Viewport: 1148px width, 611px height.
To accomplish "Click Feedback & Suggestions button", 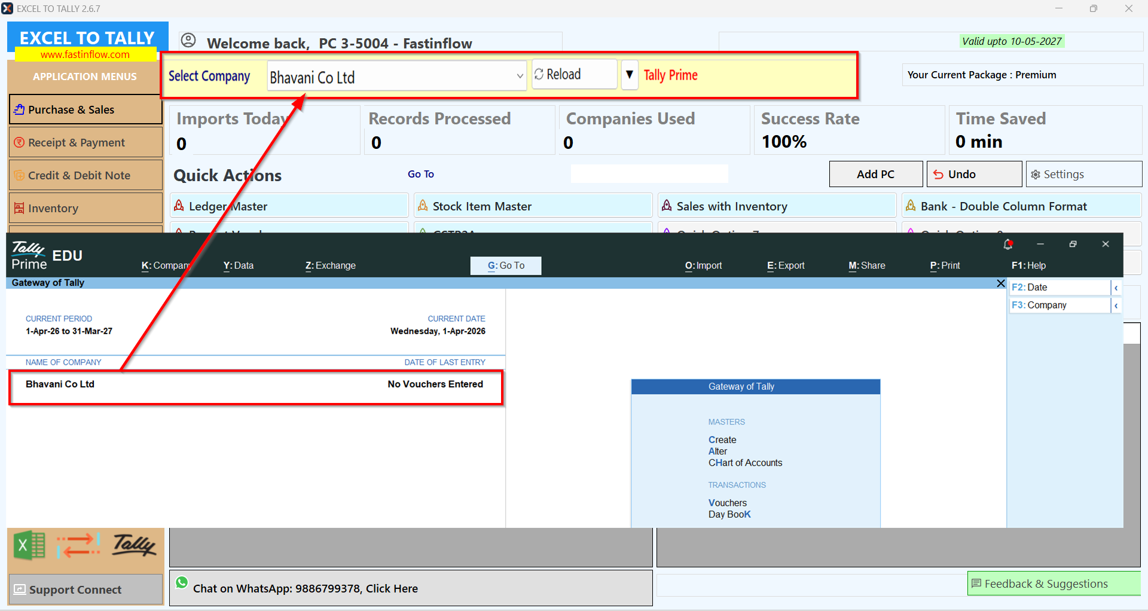I will [x=1054, y=583].
